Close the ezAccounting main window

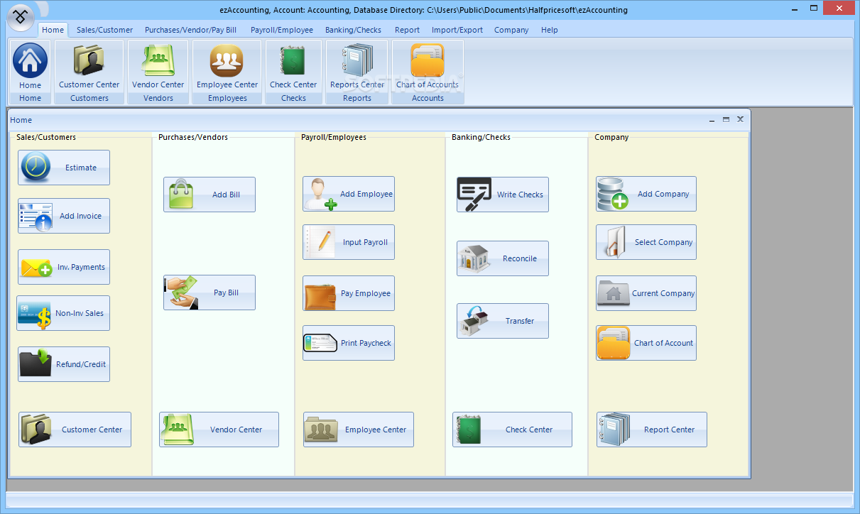point(838,8)
